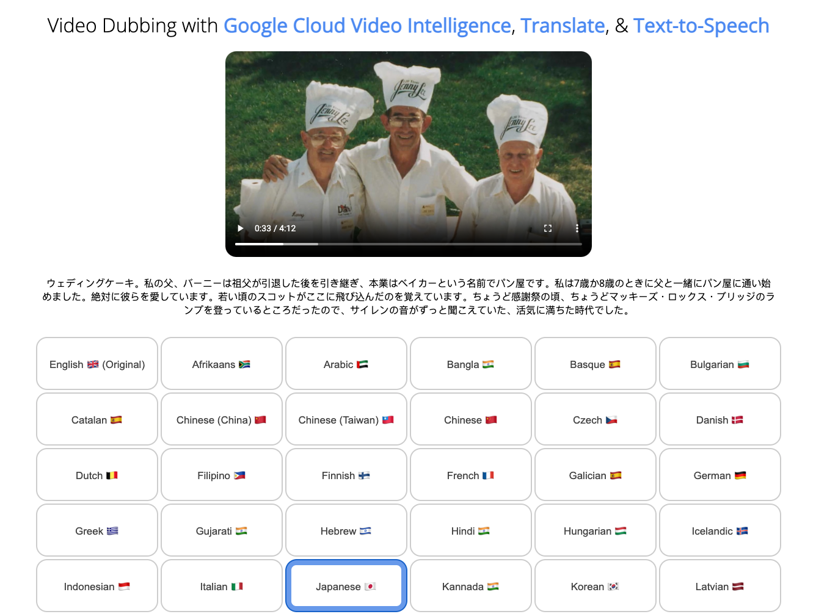Select Dutch language
Screen dimensions: 816x614
[97, 475]
